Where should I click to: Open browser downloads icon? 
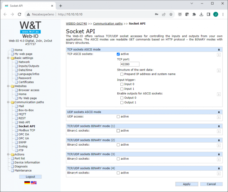tap(201, 14)
